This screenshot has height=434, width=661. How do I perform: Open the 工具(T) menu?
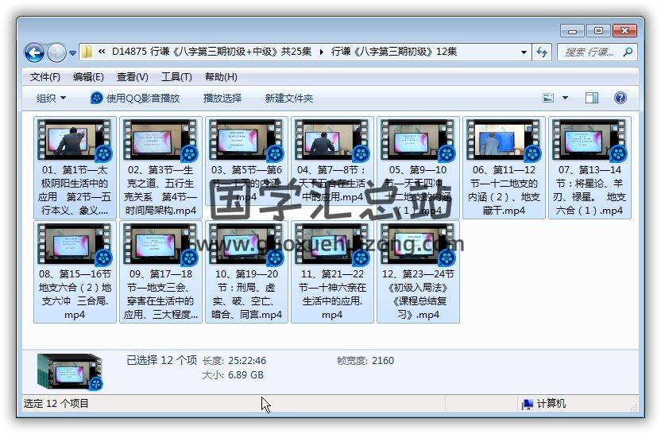pyautogui.click(x=176, y=77)
